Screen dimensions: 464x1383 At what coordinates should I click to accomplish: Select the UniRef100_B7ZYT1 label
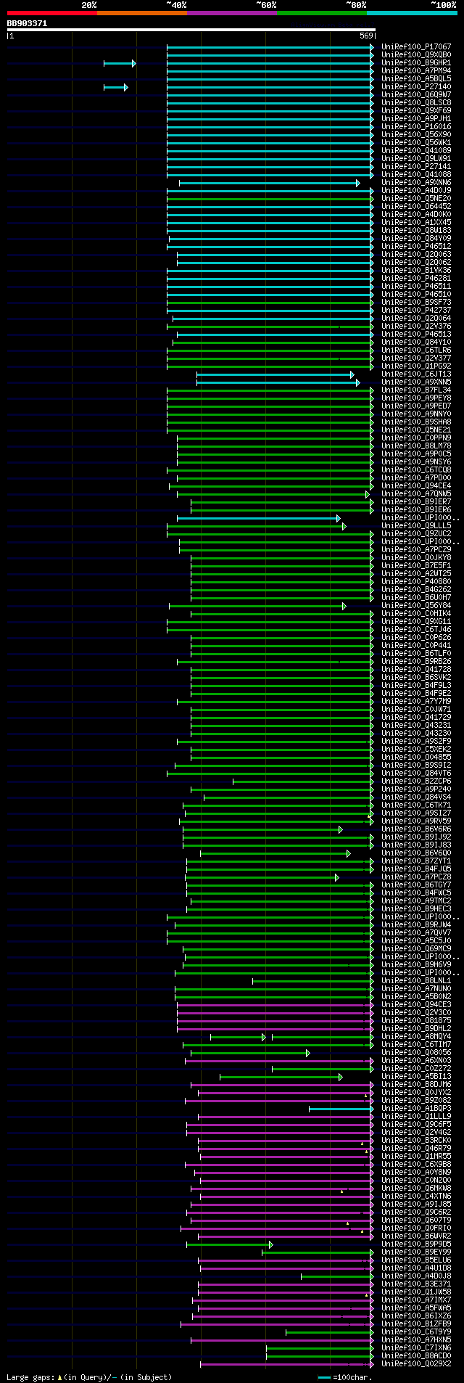point(416,861)
